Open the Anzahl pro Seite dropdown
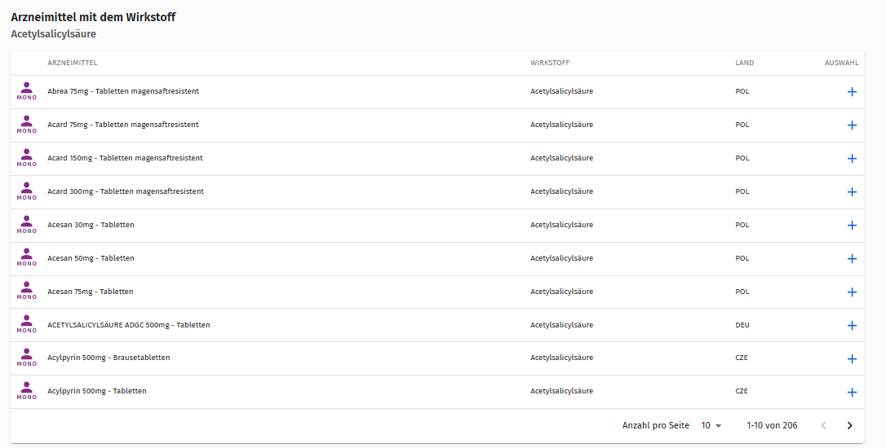Image resolution: width=886 pixels, height=448 pixels. (x=711, y=425)
